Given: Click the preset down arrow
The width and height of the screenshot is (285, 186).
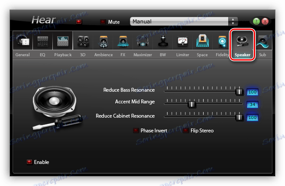Looking at the screenshot, I should point(233,24).
